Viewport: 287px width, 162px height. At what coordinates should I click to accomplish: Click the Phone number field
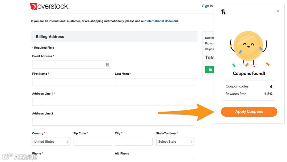(x=71, y=160)
